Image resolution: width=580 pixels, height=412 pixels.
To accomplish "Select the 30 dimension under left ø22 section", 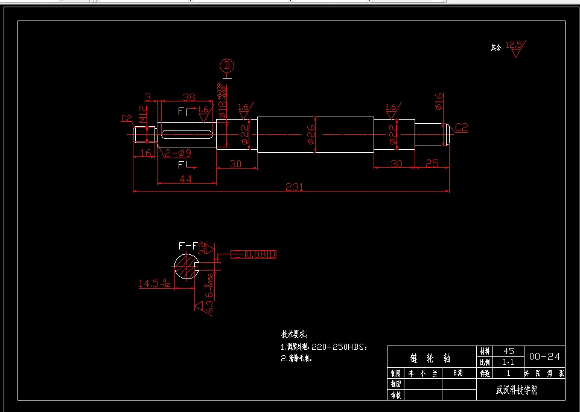I will [235, 163].
